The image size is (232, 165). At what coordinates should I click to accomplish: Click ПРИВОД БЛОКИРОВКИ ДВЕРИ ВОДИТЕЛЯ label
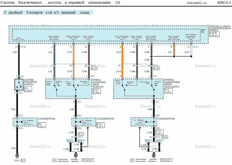(x=99, y=83)
